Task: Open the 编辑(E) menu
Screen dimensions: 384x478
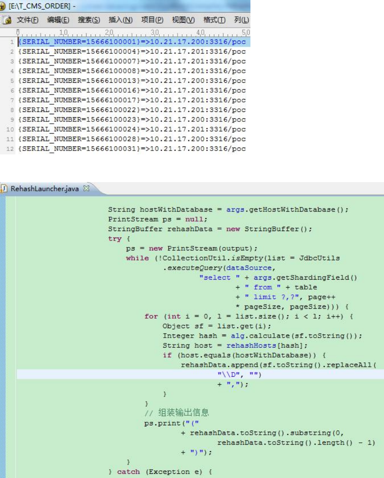Action: tap(58, 20)
